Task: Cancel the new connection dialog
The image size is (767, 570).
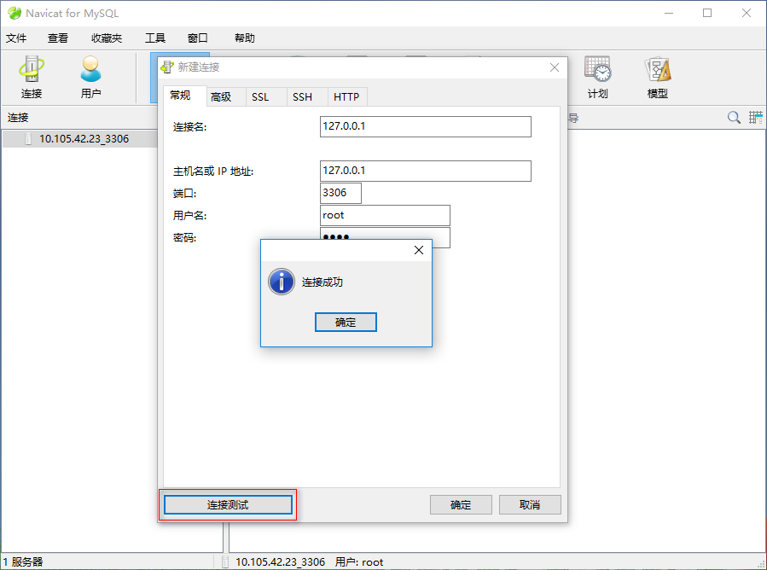Action: pos(530,504)
